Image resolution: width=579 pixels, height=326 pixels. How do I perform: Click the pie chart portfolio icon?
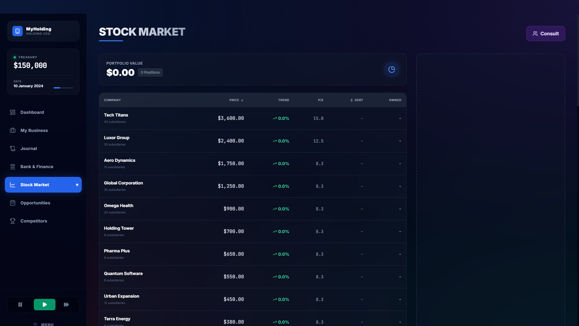391,69
